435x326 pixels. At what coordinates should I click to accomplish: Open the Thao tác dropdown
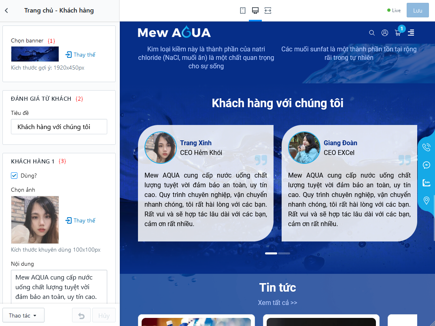click(x=23, y=315)
